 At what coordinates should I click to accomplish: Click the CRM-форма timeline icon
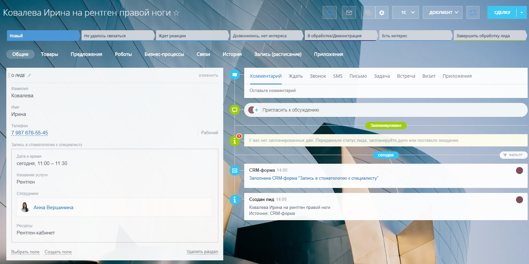tap(235, 170)
